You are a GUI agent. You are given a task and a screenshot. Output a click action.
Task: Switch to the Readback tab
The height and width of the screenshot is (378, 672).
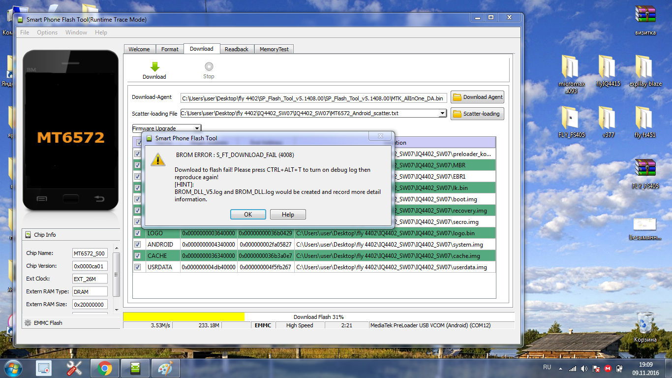(237, 49)
